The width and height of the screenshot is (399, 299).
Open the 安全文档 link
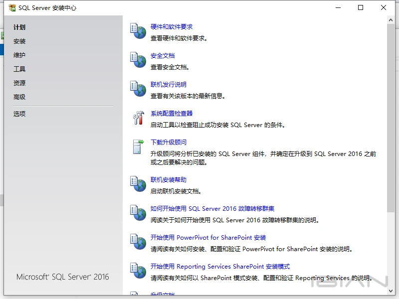point(163,56)
